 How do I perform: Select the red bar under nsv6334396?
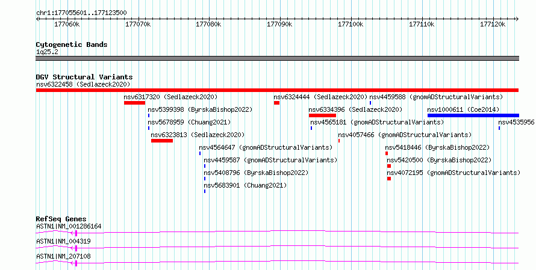[x=322, y=115]
